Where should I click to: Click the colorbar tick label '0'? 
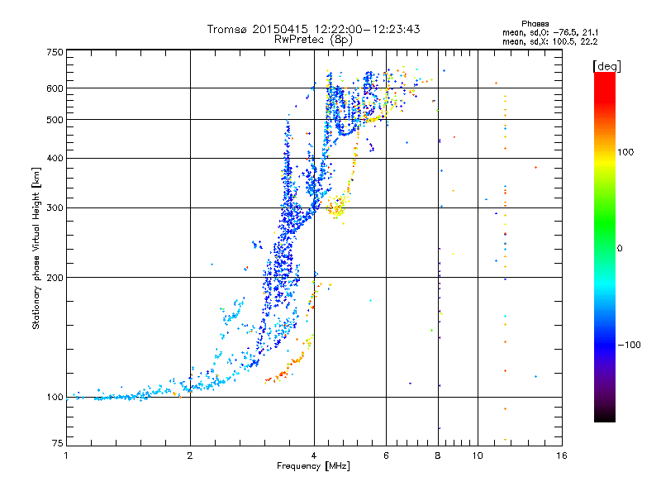point(620,249)
